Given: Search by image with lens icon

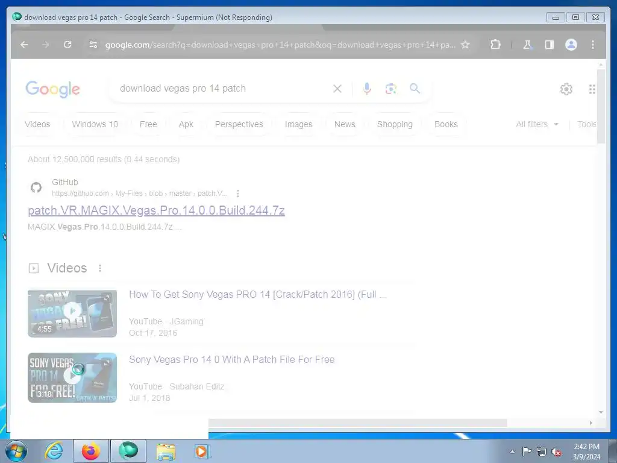Looking at the screenshot, I should pos(390,89).
